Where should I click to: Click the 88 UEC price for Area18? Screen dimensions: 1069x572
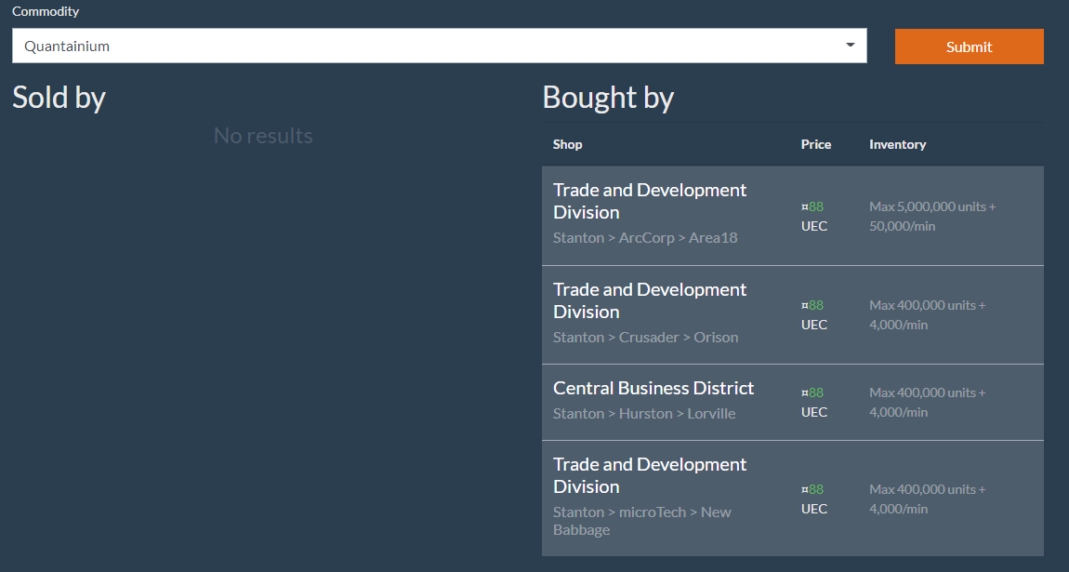click(x=813, y=216)
